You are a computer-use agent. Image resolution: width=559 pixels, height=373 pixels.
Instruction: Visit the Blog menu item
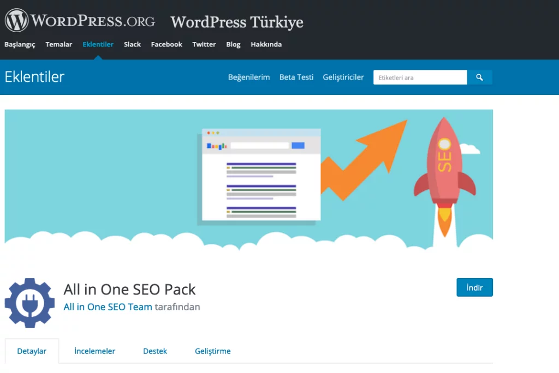click(233, 45)
